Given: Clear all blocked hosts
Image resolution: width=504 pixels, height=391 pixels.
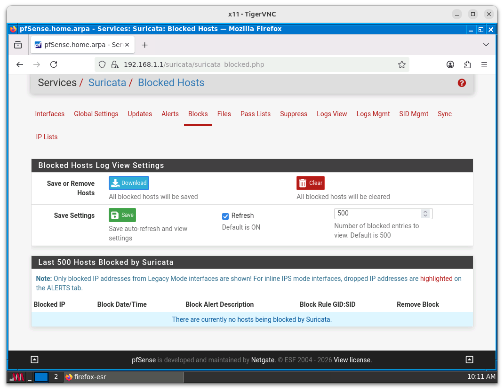Looking at the screenshot, I should (x=311, y=183).
